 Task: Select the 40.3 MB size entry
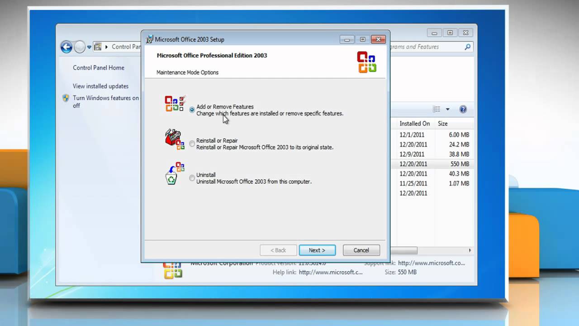(459, 174)
